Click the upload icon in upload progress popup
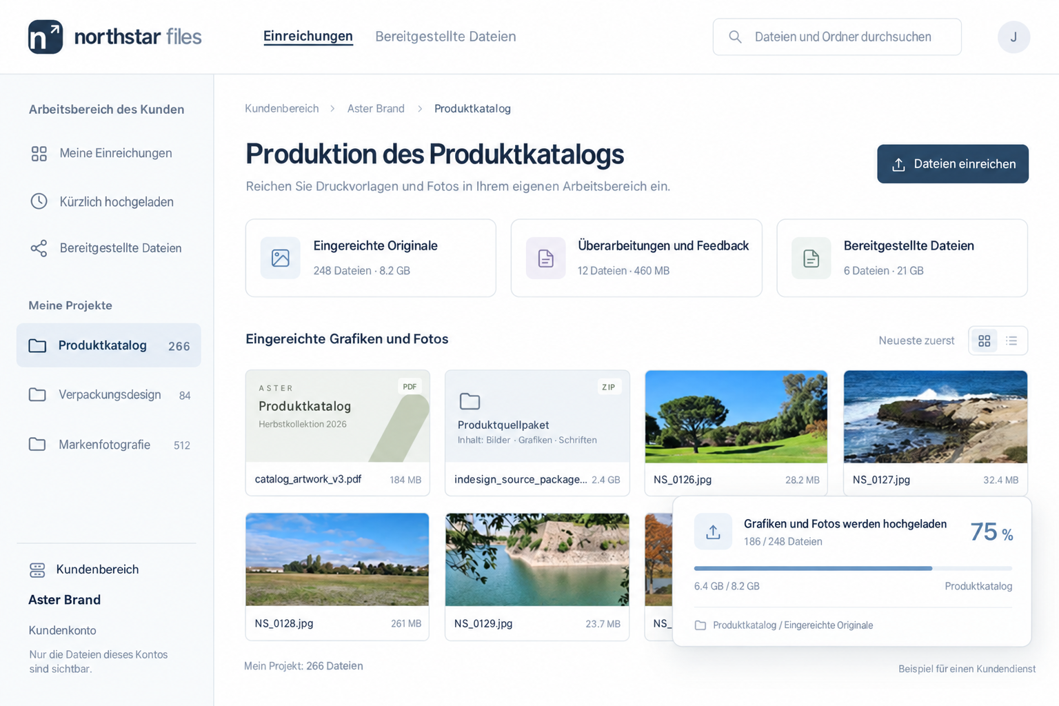Image resolution: width=1059 pixels, height=706 pixels. click(713, 532)
